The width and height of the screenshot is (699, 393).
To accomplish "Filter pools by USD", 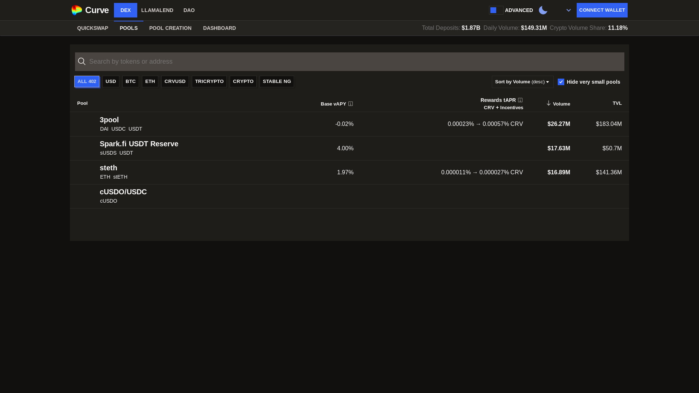I will (111, 82).
